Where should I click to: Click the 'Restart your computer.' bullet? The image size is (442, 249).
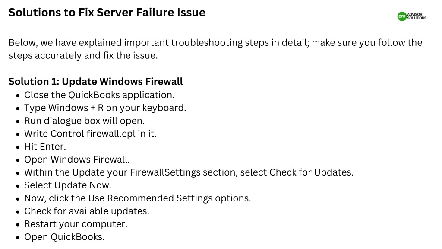(76, 224)
